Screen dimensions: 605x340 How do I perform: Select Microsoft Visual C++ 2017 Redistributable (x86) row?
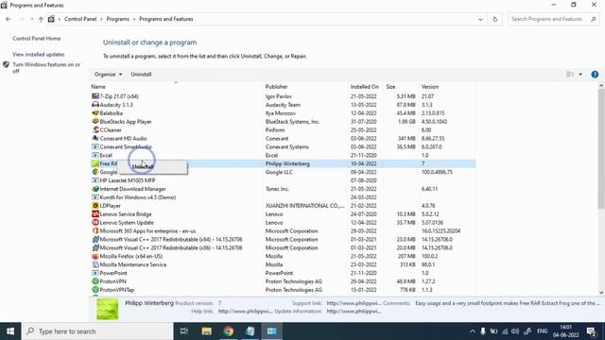coord(284,247)
